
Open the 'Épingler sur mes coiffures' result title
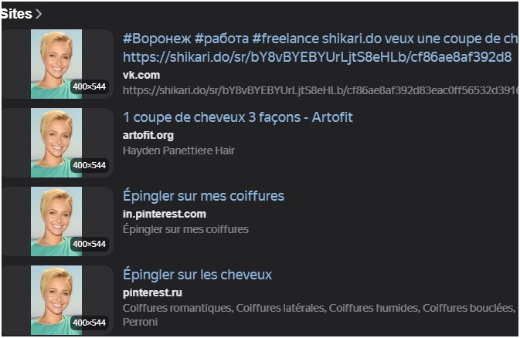coord(203,195)
